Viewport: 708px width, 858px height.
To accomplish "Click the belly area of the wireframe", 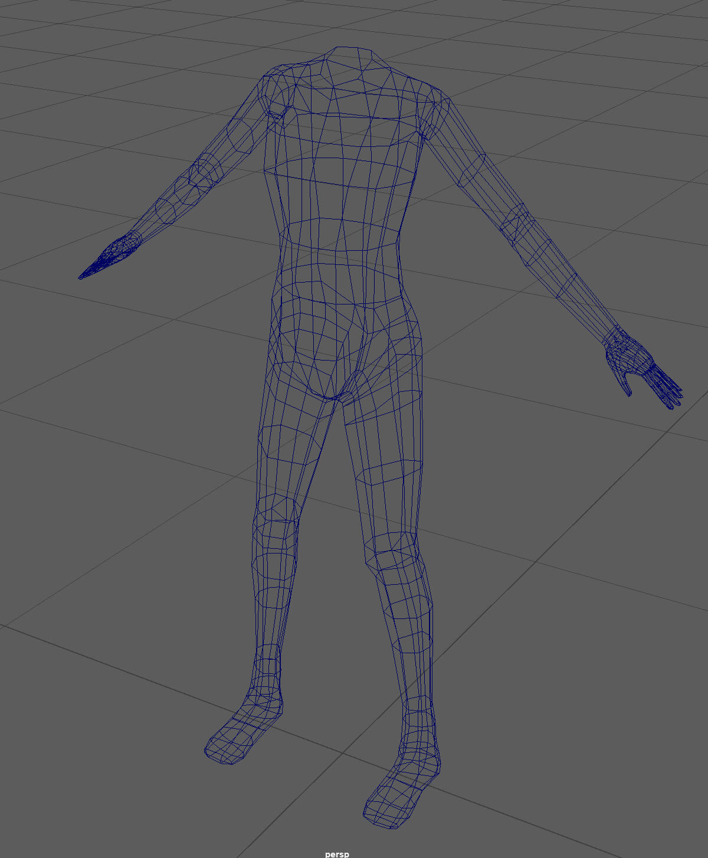I will coord(339,283).
